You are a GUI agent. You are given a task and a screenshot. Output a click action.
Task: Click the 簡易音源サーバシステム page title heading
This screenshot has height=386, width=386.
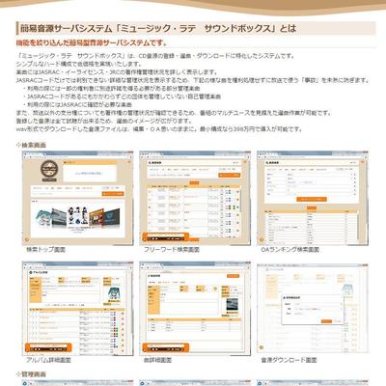[158, 28]
